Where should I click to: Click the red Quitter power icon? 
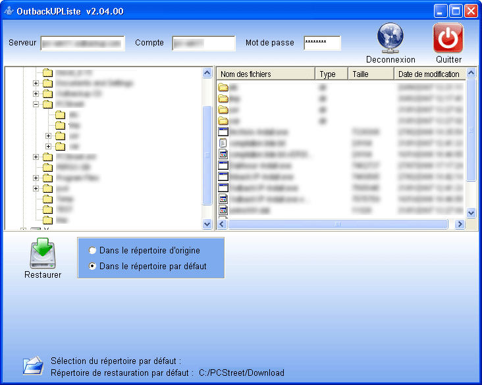click(448, 38)
